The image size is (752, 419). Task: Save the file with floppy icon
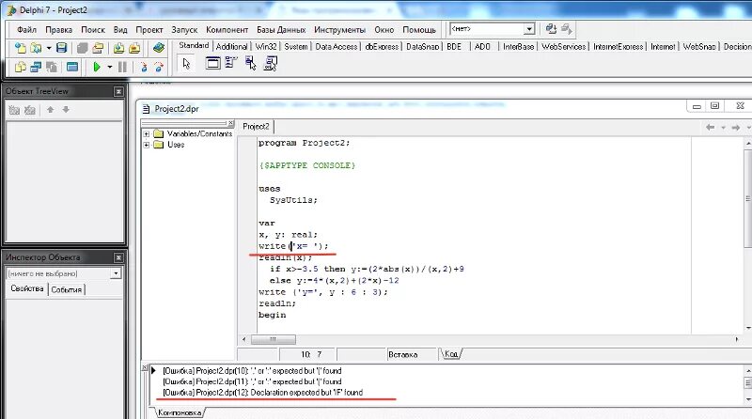(x=61, y=48)
